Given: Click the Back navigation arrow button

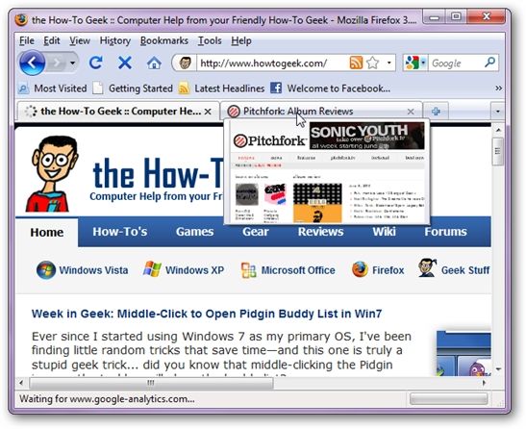Looking at the screenshot, I should coord(32,63).
